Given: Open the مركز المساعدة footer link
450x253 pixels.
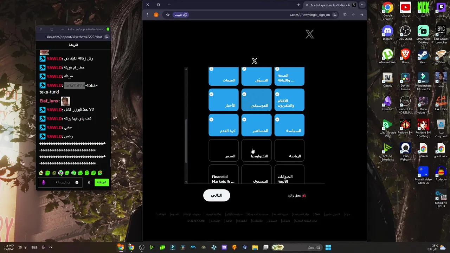Looking at the screenshot, I should click(x=302, y=214).
